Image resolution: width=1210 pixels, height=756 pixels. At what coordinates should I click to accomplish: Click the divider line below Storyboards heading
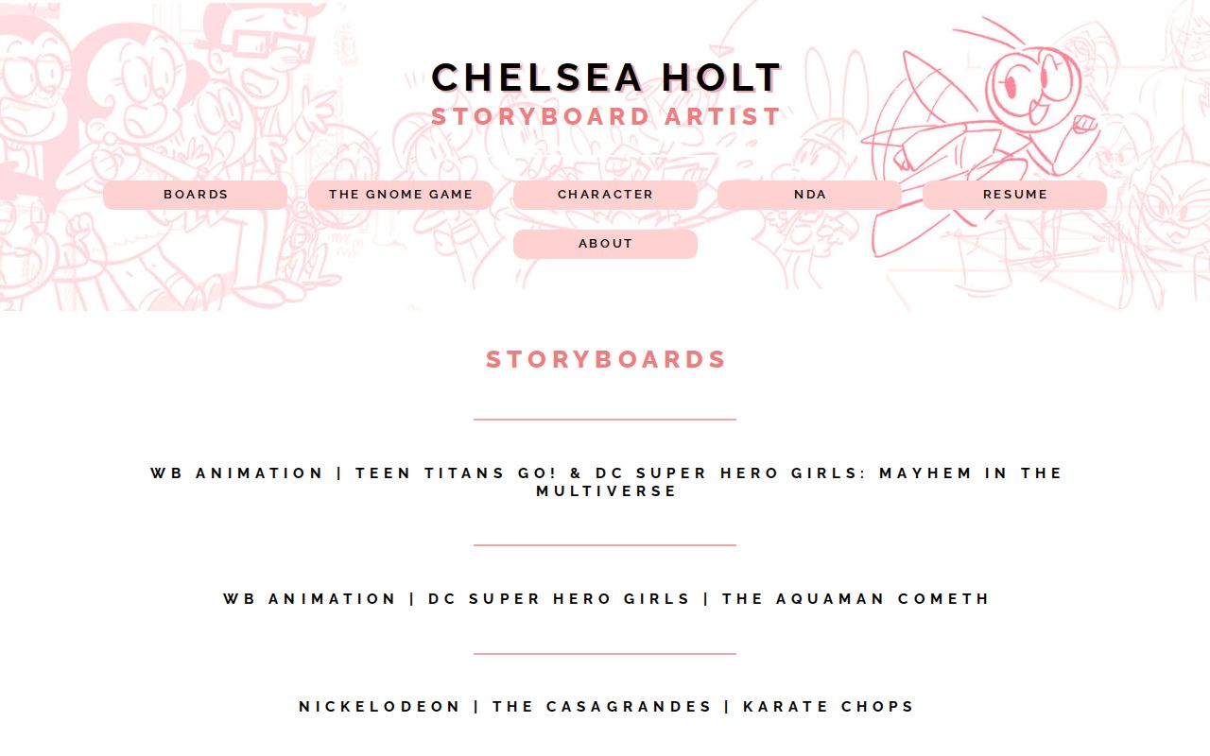pyautogui.click(x=605, y=419)
